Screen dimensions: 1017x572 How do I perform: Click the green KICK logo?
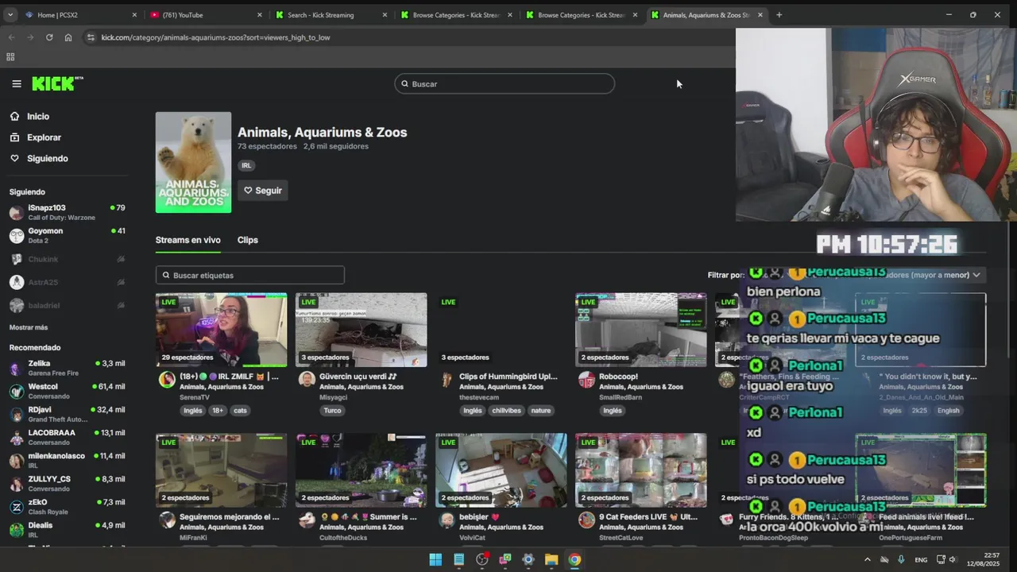[x=57, y=83]
